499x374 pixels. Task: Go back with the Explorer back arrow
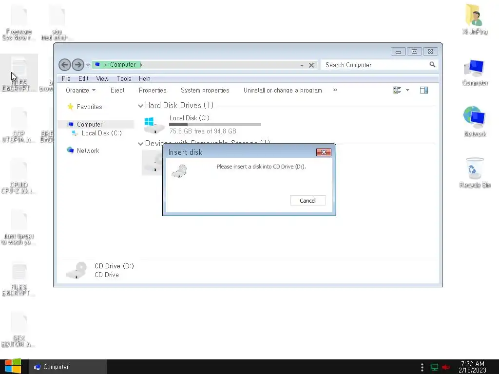pos(65,65)
